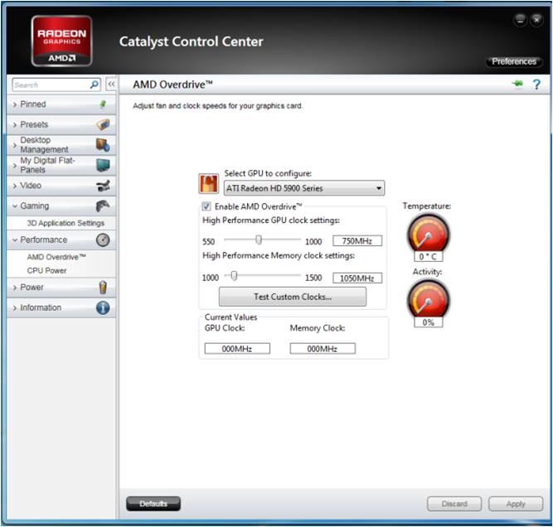
Task: Click the Apply button
Action: tap(516, 504)
